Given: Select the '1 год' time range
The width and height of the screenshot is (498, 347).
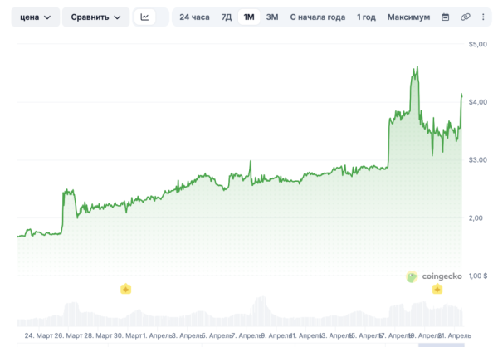Looking at the screenshot, I should coord(366,17).
